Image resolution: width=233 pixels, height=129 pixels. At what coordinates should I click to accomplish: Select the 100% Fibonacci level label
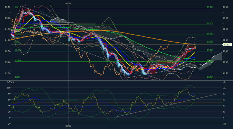[x=17, y=77]
